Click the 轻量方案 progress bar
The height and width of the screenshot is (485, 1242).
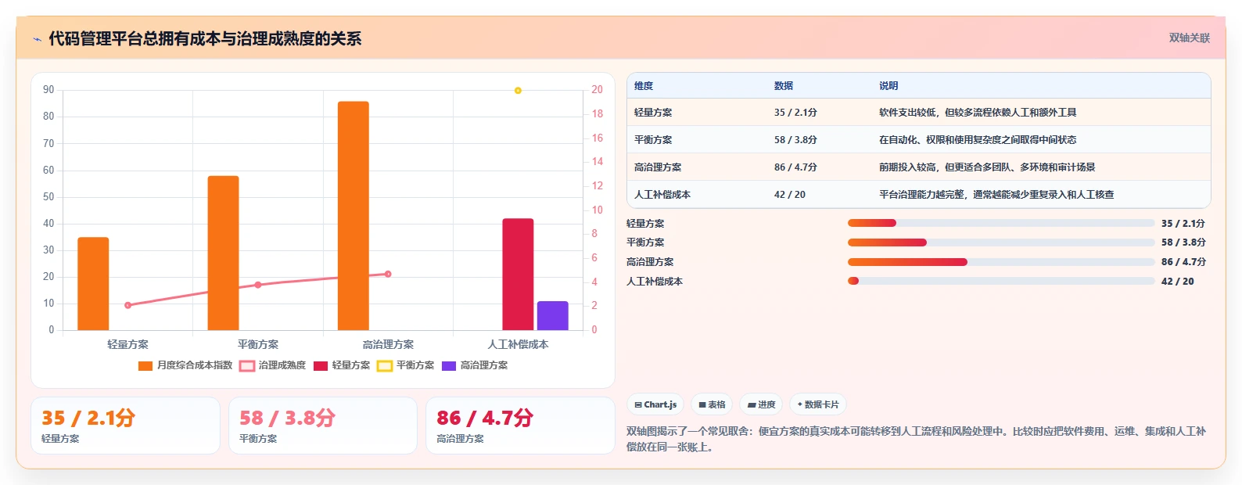coord(1001,223)
